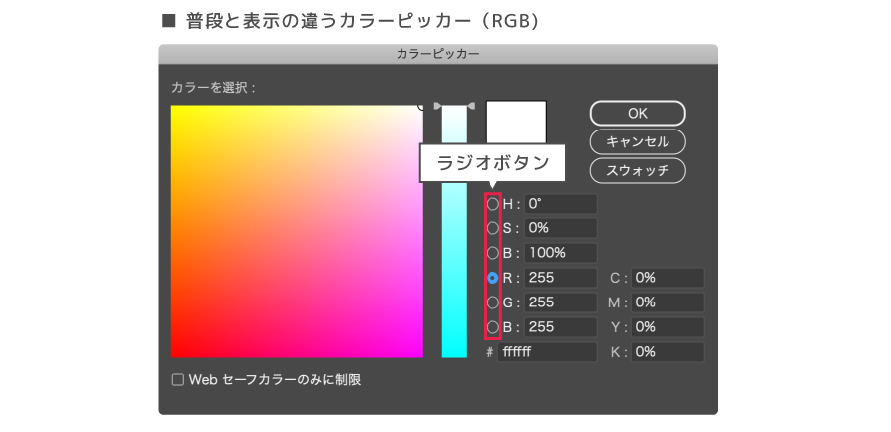
Task: Click the H hue value field
Action: coord(561,204)
